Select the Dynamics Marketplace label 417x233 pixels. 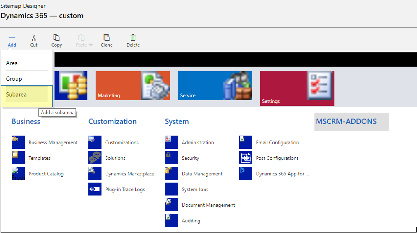[x=130, y=174]
